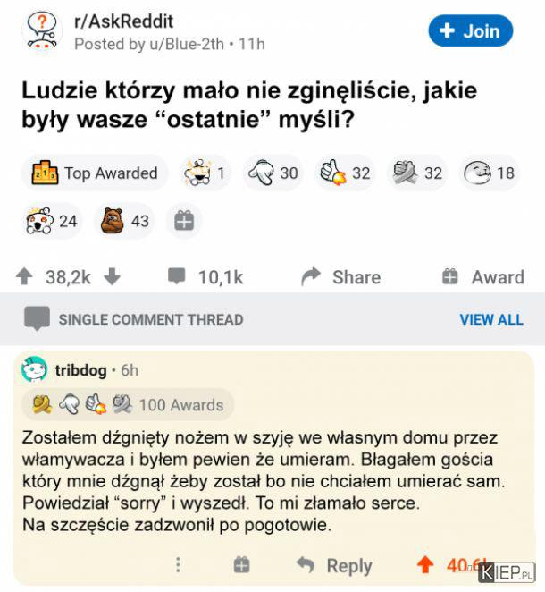The height and width of the screenshot is (592, 545).
Task: Upvote the AskReddit post
Action: pos(24,276)
